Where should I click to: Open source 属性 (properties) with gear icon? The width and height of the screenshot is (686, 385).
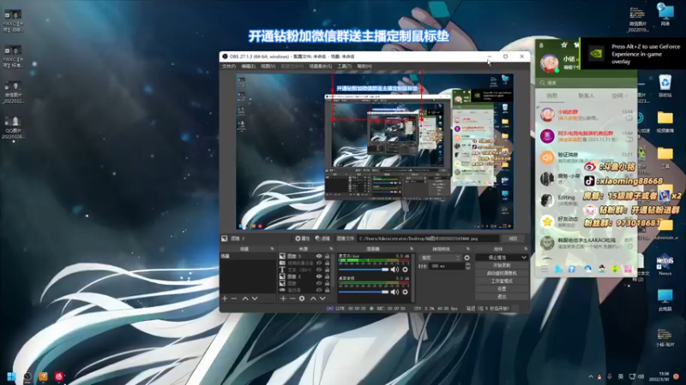303,239
